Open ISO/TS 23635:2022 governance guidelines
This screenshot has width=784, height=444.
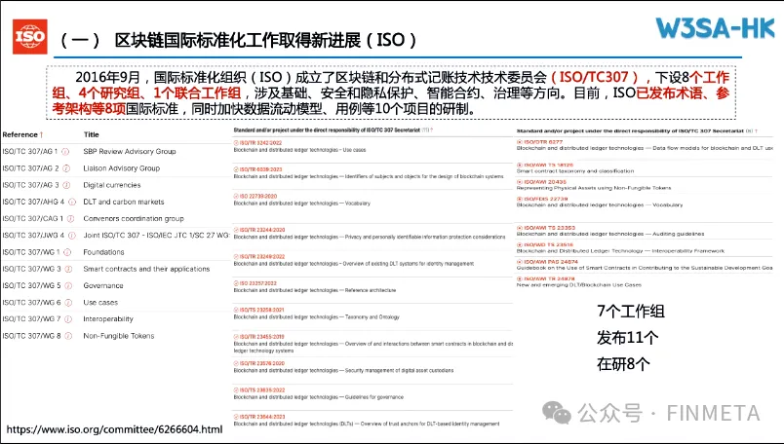pos(261,389)
